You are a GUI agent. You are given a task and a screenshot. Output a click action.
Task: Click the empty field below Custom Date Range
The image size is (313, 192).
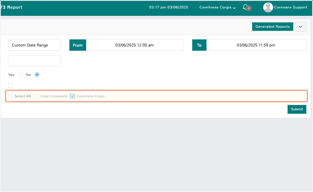click(x=34, y=61)
